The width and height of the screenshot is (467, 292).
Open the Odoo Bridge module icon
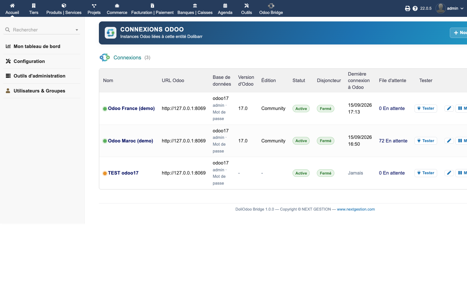point(271,6)
